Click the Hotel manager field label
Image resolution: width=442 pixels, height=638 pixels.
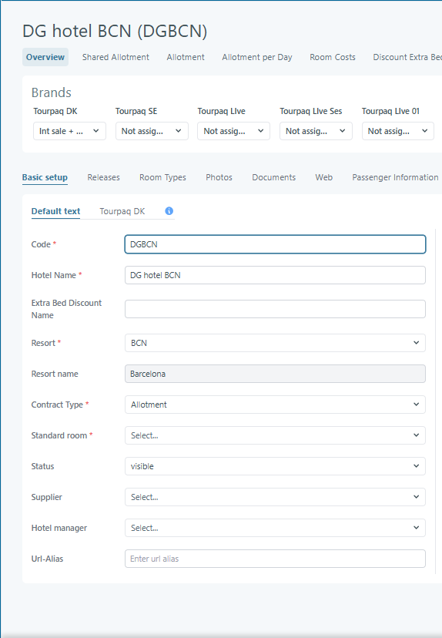59,528
